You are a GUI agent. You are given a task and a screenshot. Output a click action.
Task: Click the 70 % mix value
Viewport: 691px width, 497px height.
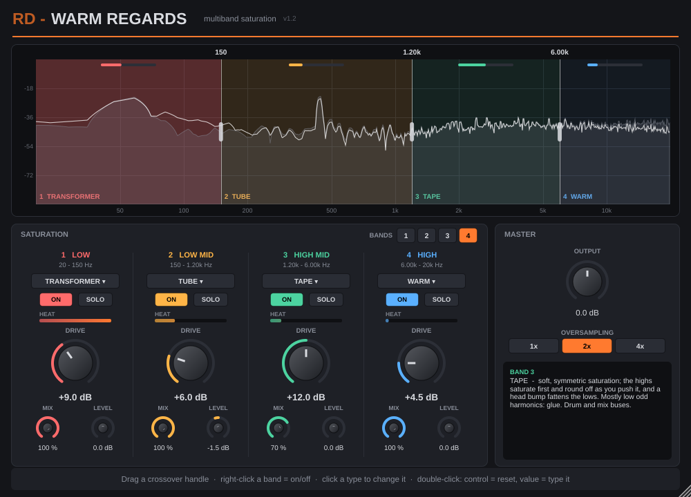(x=278, y=448)
